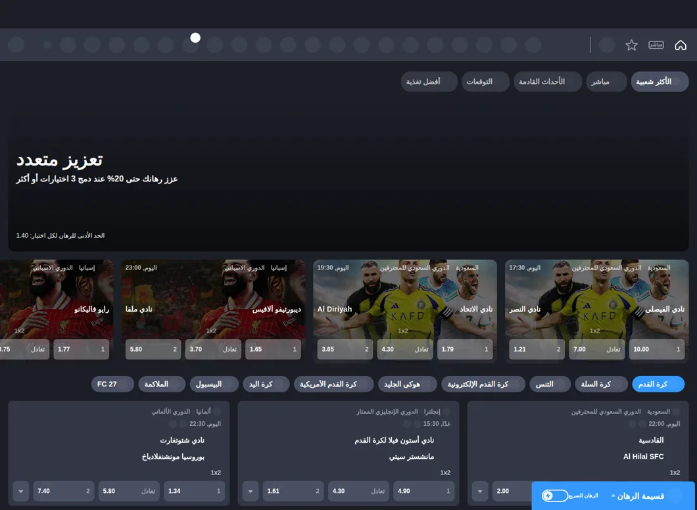Screen dimensions: 697x510
Task: Open the 'نادي أستون فيلا لكرة القدم' team name
Action: pyautogui.click(x=395, y=440)
